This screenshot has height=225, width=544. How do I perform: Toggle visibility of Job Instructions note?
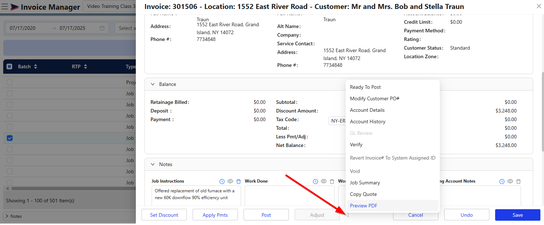tap(230, 182)
